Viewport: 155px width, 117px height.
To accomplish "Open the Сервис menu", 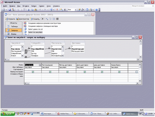I will pos(41,6).
